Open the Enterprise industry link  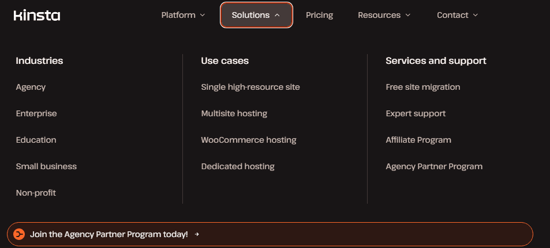click(36, 114)
